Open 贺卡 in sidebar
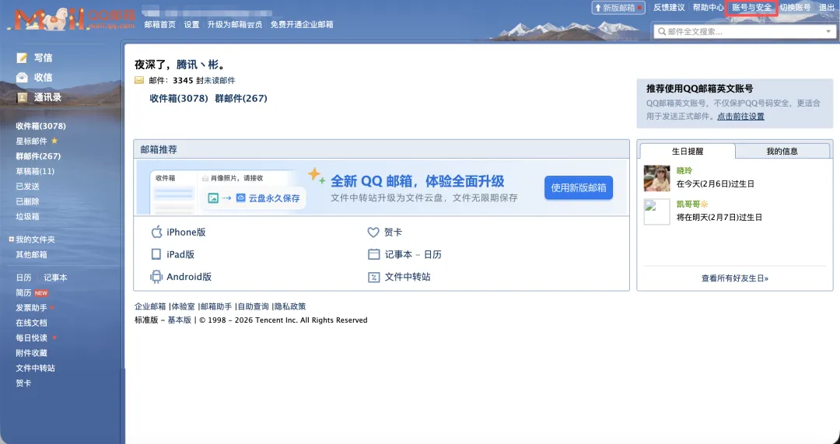Screen dimensions: 840x444 click(x=23, y=383)
